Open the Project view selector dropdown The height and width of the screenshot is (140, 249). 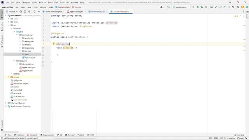[x=12, y=12]
